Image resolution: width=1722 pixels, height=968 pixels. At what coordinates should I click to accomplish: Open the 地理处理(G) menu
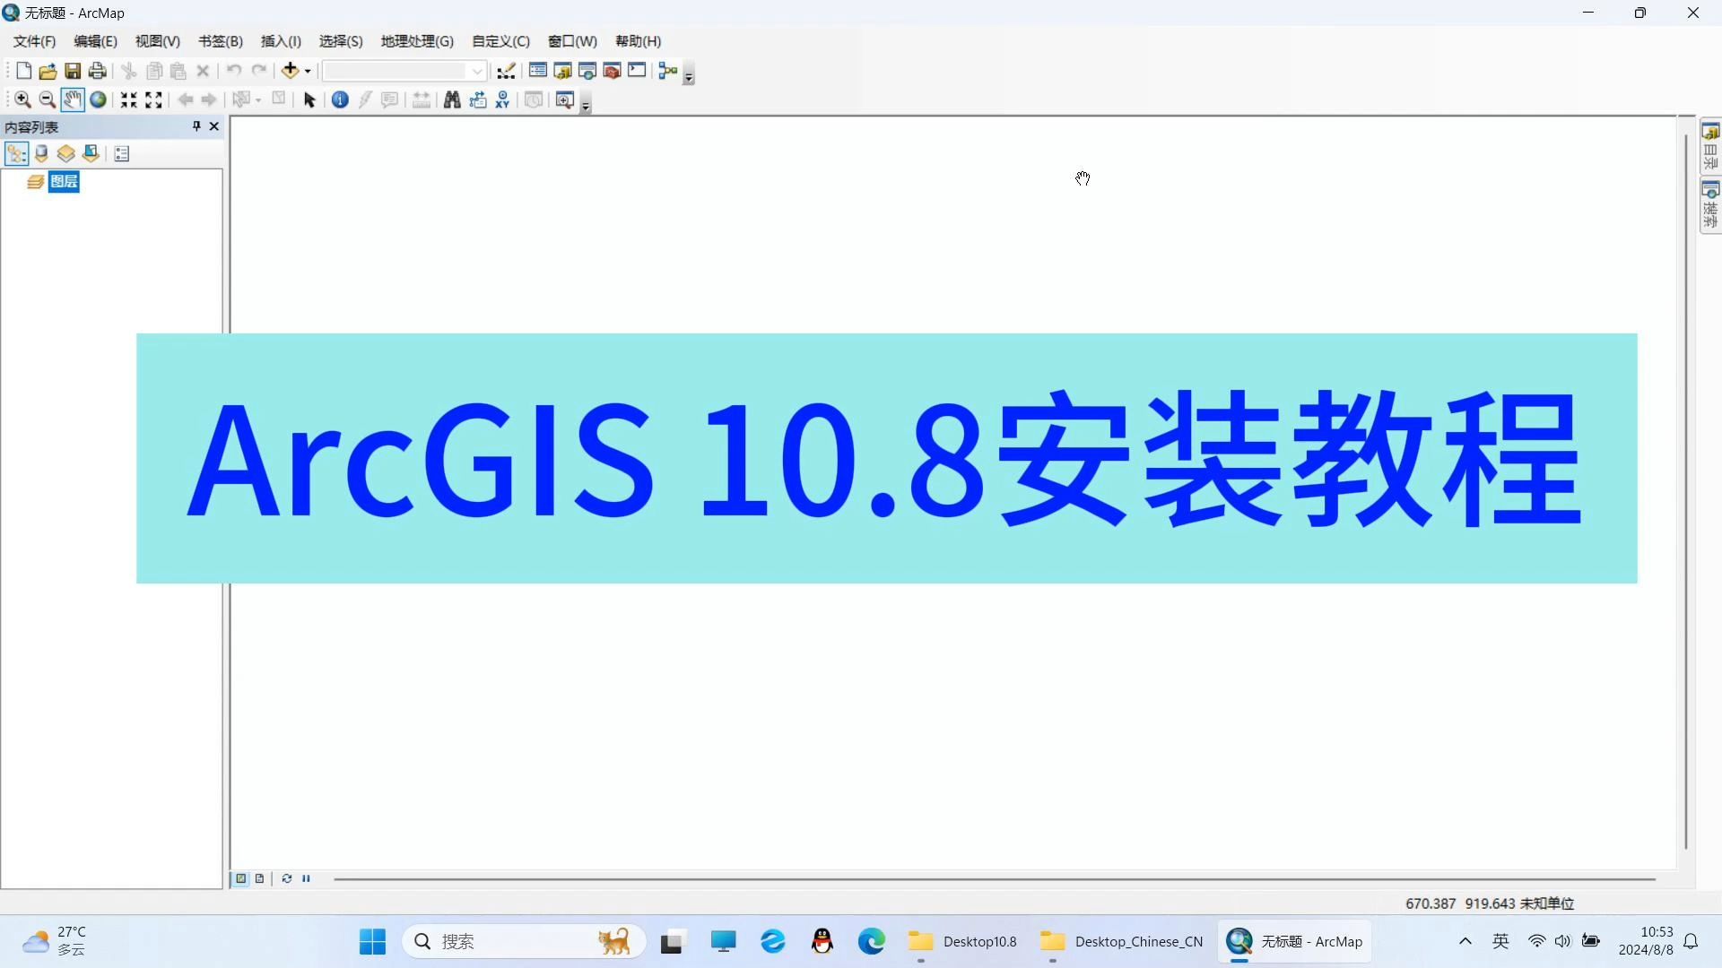415,41
